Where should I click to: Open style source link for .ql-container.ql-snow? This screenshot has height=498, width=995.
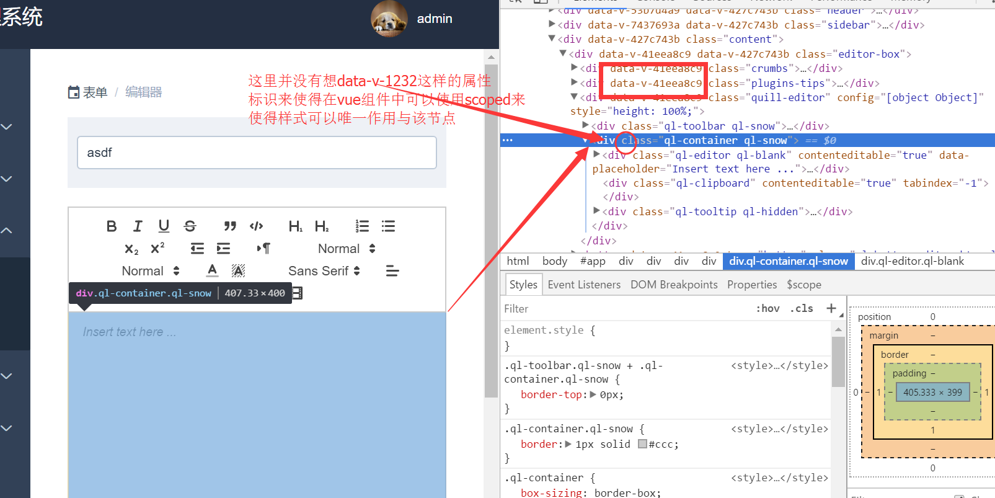pos(779,429)
